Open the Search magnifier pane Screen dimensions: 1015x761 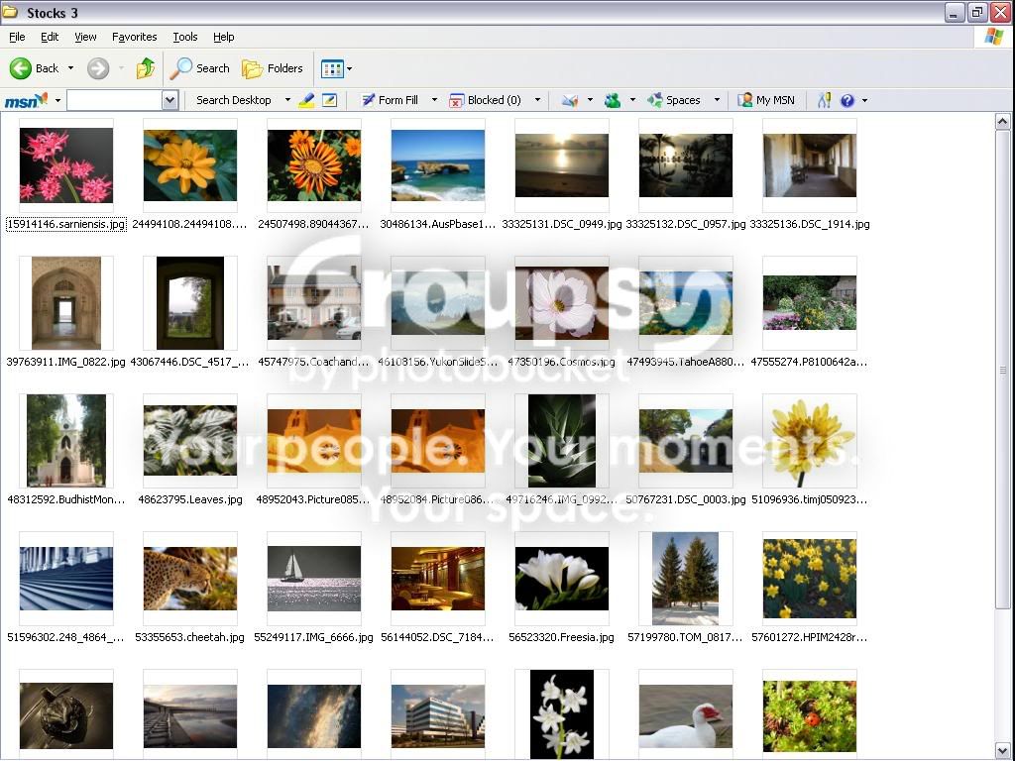180,68
